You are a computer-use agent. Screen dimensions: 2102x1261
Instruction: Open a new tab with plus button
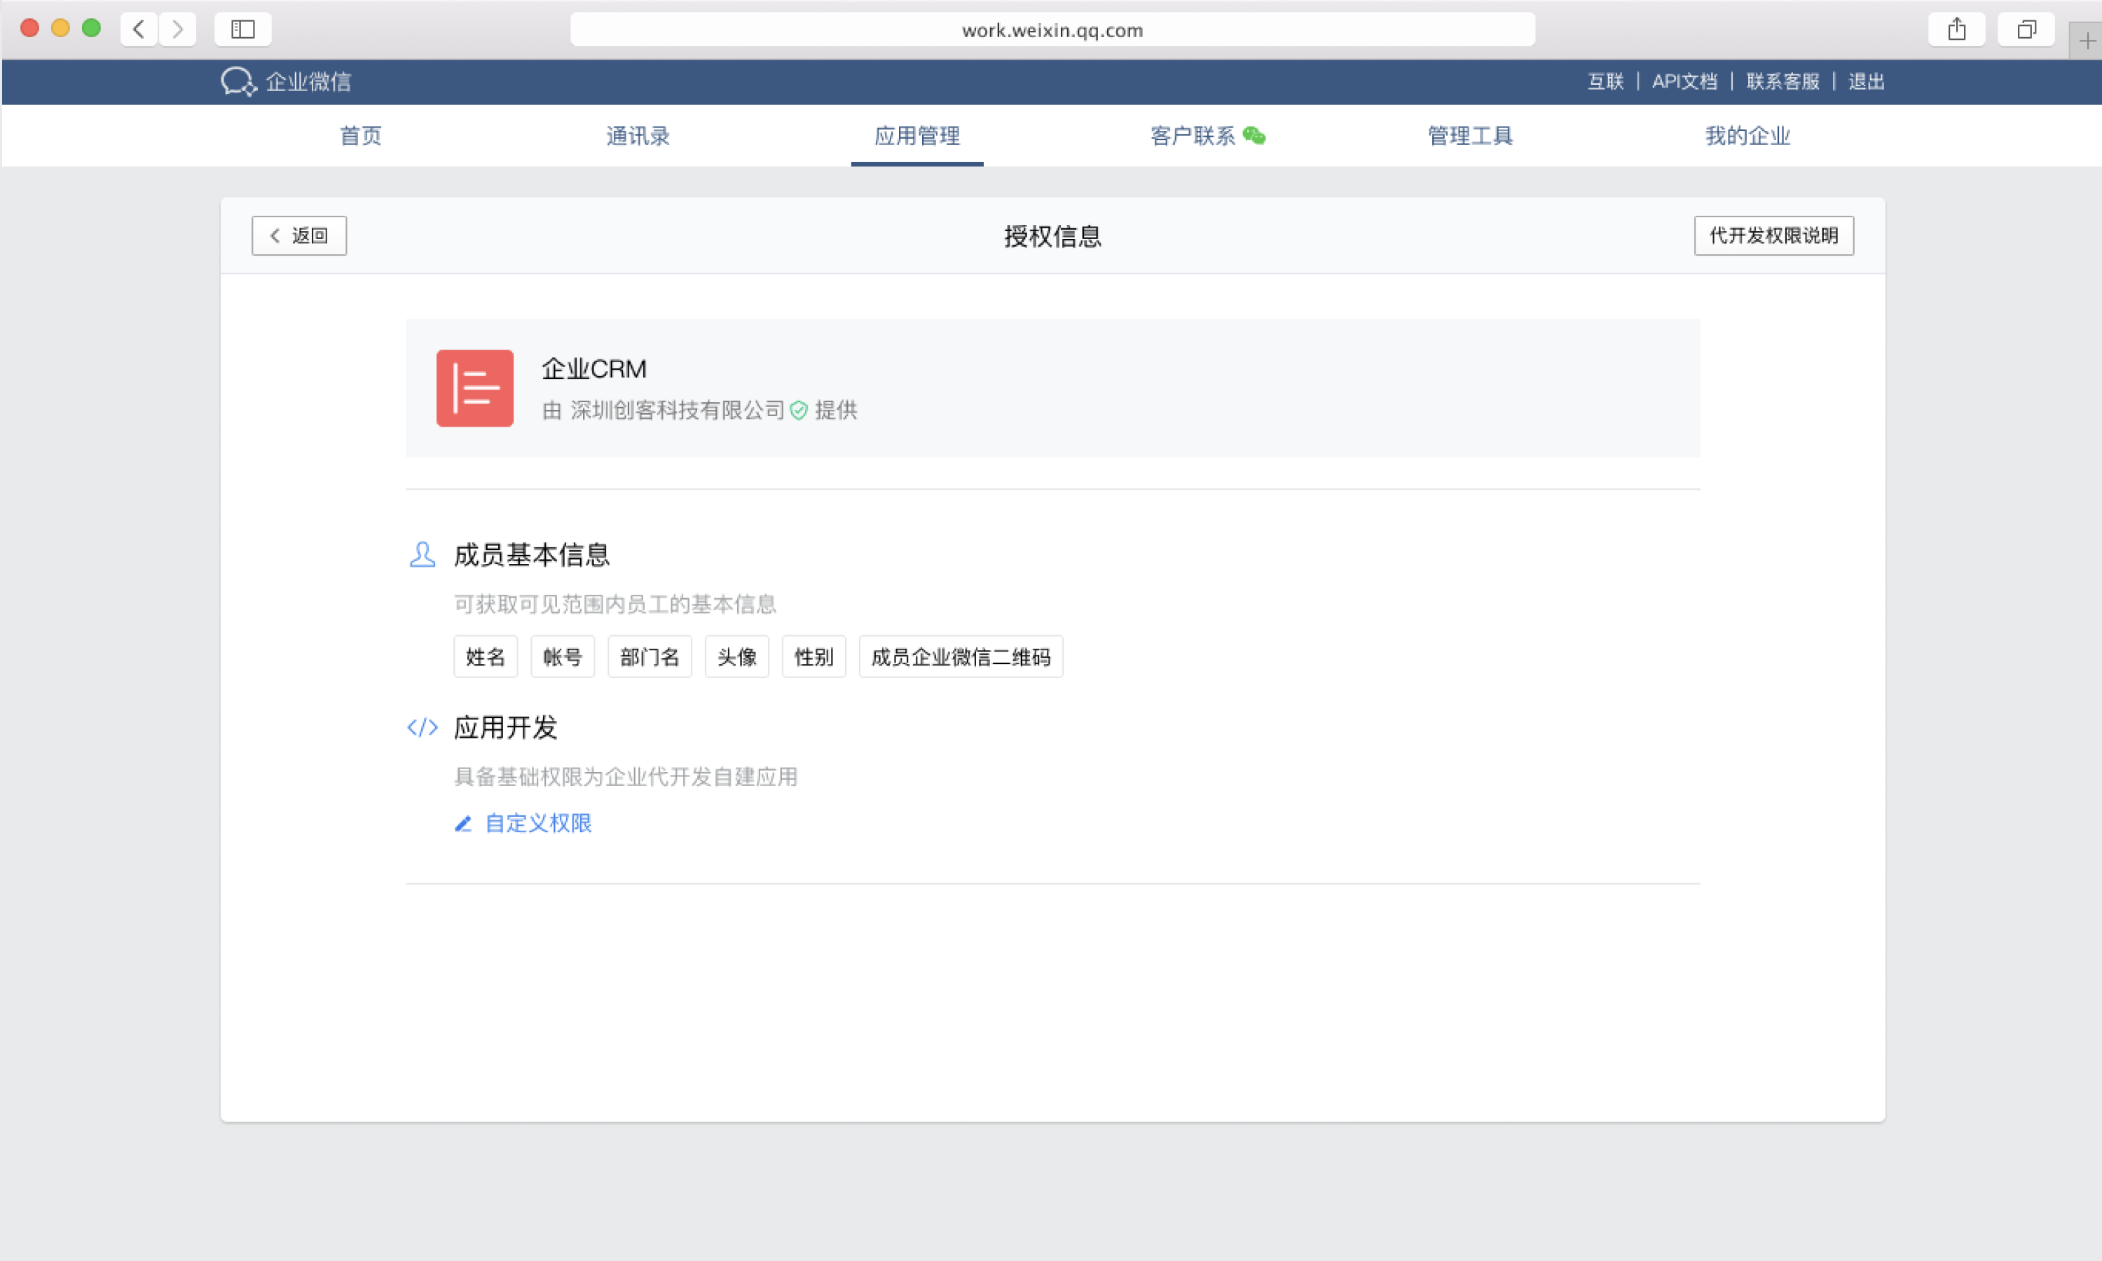pos(2086,41)
